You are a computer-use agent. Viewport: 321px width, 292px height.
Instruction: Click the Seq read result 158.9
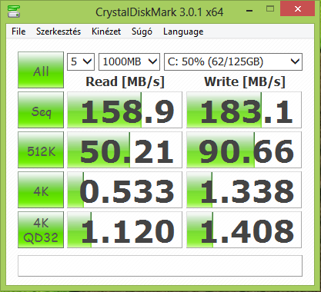(x=125, y=110)
